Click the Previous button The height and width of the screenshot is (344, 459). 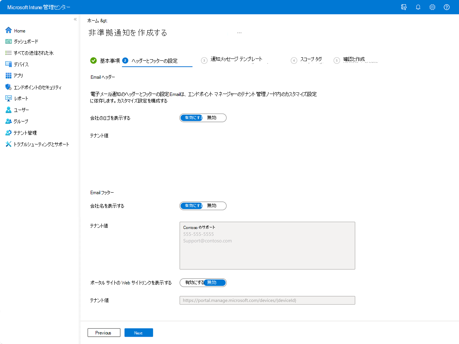pyautogui.click(x=104, y=333)
